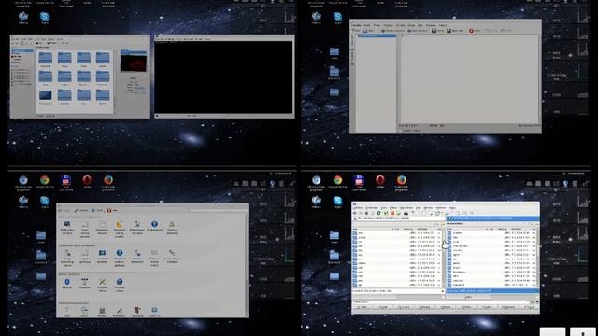This screenshot has width=598, height=336.
Task: Open the wing-shaped app icon on the bottom-left desktop
Action: pos(23,201)
